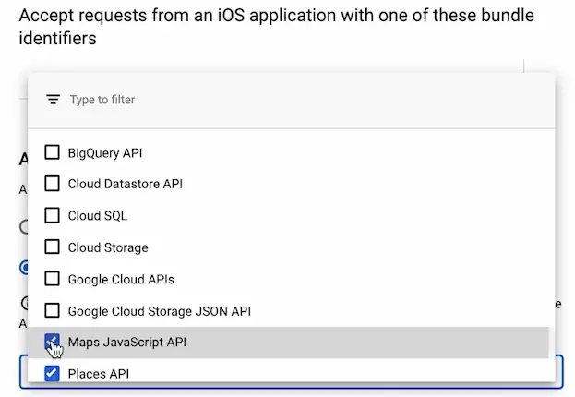Click the Cloud Datastore API label

126,184
